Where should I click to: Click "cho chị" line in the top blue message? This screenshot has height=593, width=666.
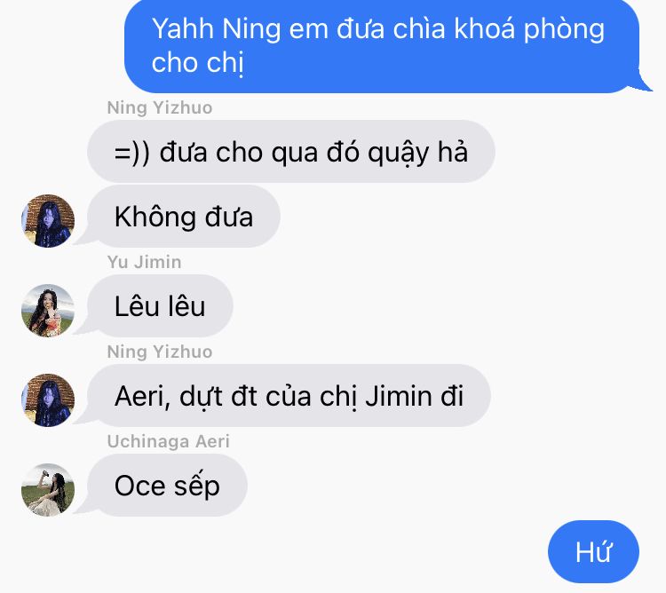coord(198,63)
